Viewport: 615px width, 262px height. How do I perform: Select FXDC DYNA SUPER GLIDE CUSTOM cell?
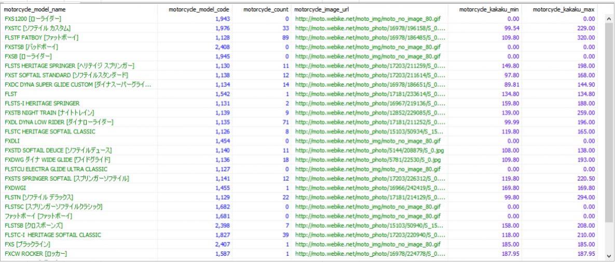[x=78, y=84]
